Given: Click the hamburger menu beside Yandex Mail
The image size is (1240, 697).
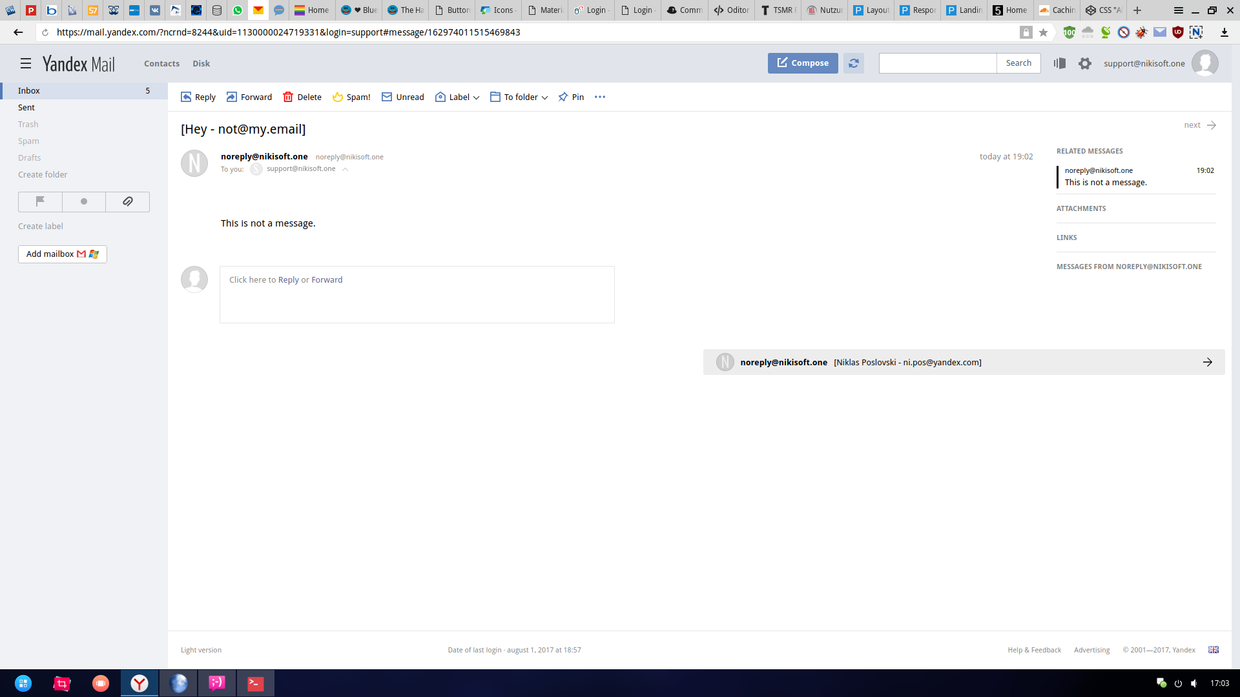Looking at the screenshot, I should pyautogui.click(x=26, y=63).
